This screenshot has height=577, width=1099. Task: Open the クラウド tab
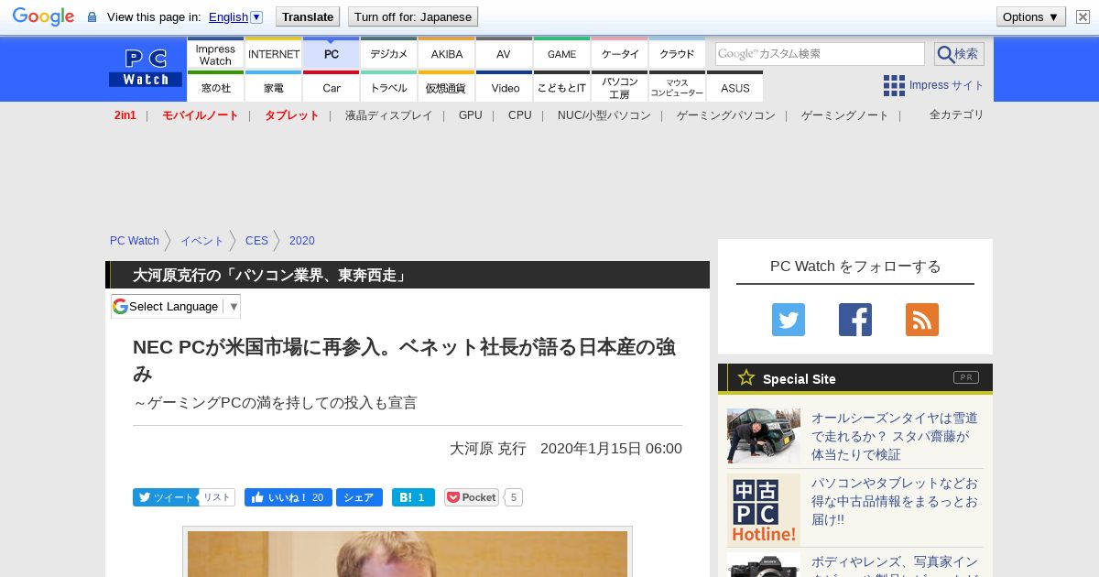coord(678,53)
